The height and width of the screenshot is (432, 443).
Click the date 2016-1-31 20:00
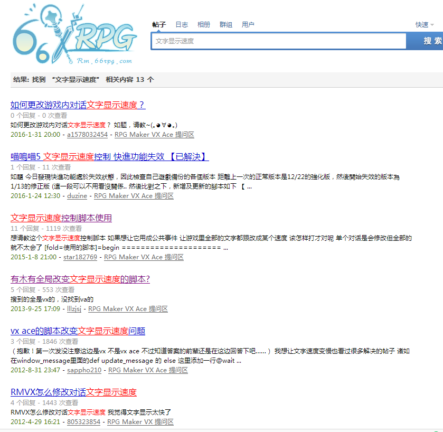(x=35, y=135)
